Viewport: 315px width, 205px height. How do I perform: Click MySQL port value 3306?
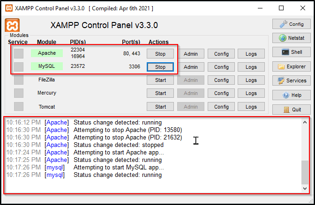point(135,66)
